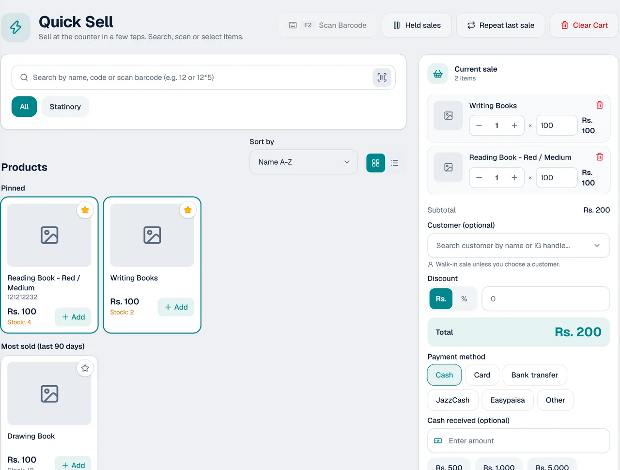Click Repeat last sale
This screenshot has height=470, width=620.
(x=501, y=25)
